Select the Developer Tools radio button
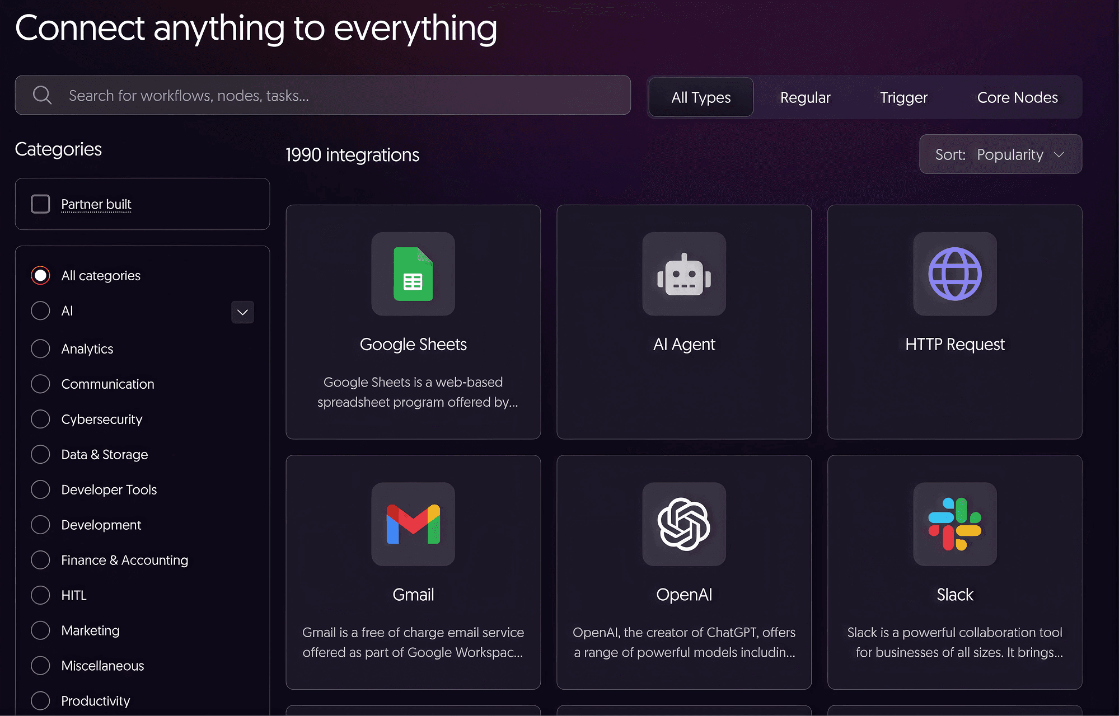 [40, 489]
